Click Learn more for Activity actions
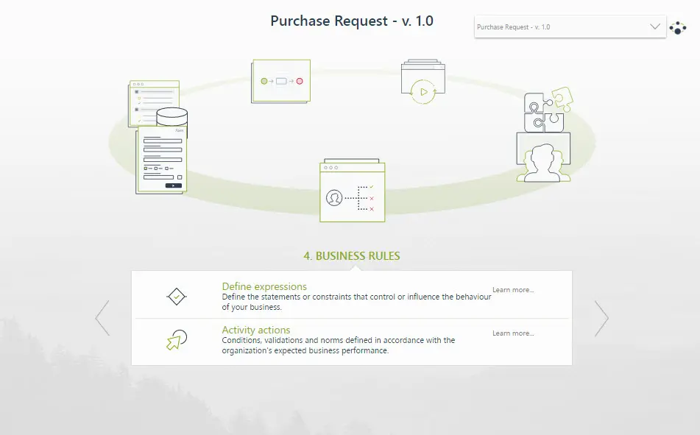The width and height of the screenshot is (700, 435). 513,333
